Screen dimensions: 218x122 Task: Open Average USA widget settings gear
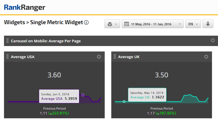[x=99, y=57]
